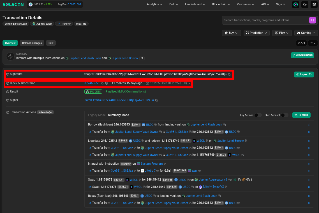Click the </> API button
Screen dimensions: 319x213
[x=301, y=43]
